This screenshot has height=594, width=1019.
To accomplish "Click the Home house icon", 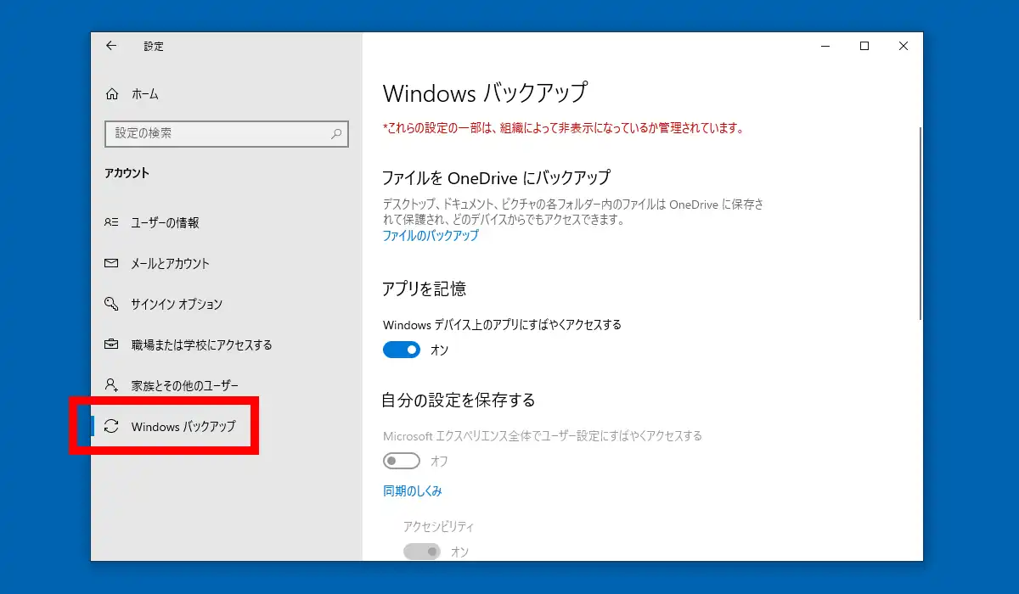I will (x=112, y=93).
